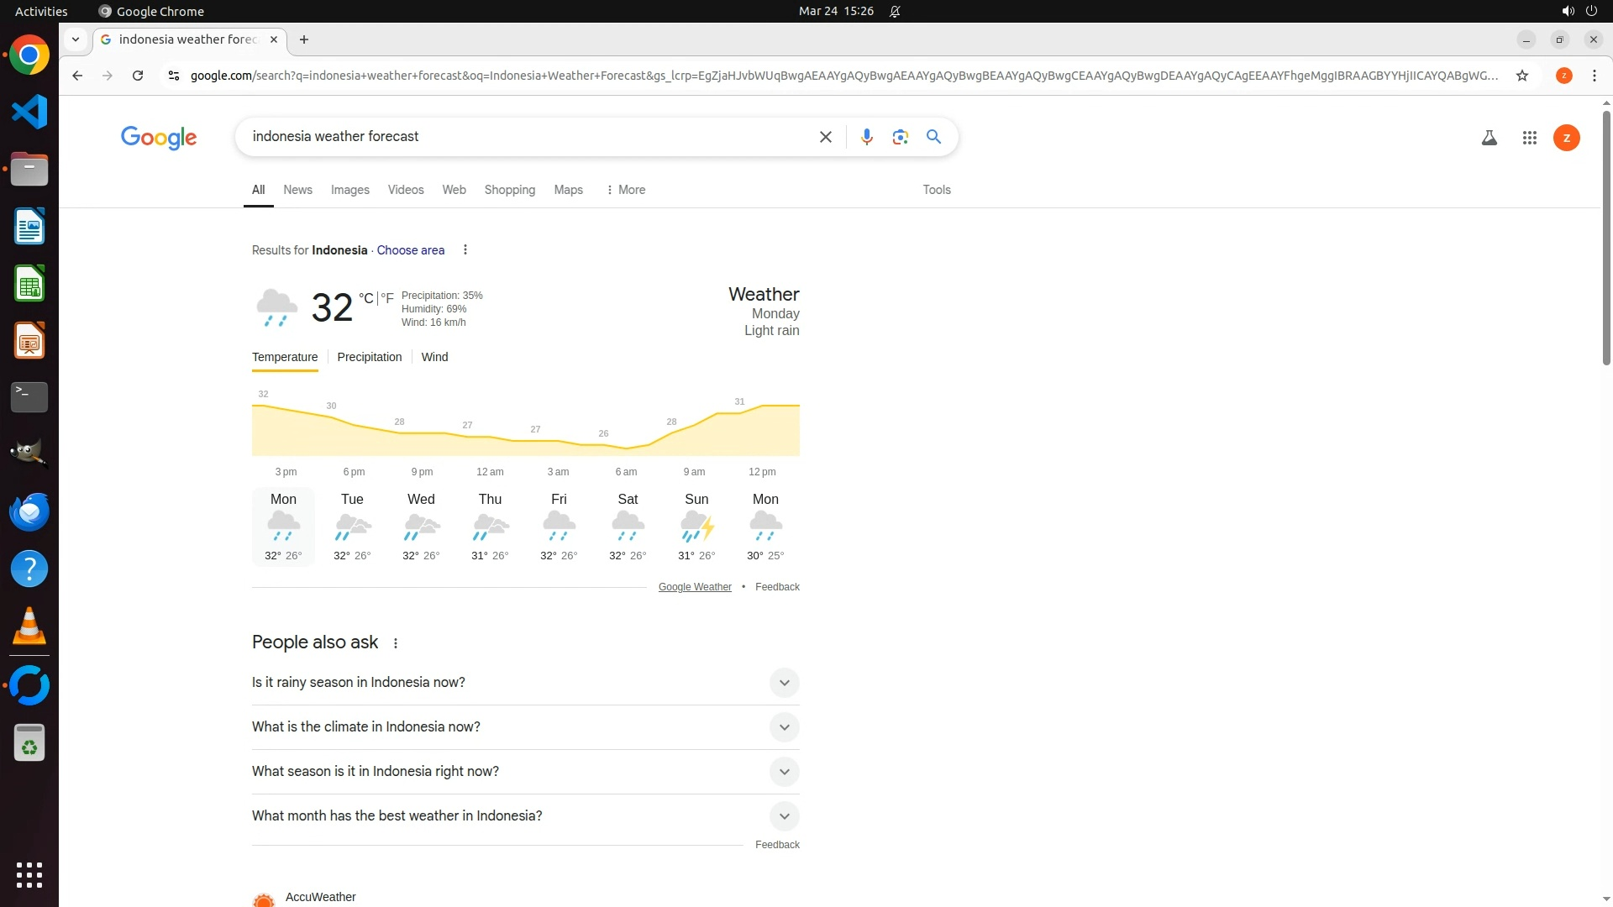Open Search Labs flask icon
The height and width of the screenshot is (907, 1613).
pyautogui.click(x=1489, y=138)
